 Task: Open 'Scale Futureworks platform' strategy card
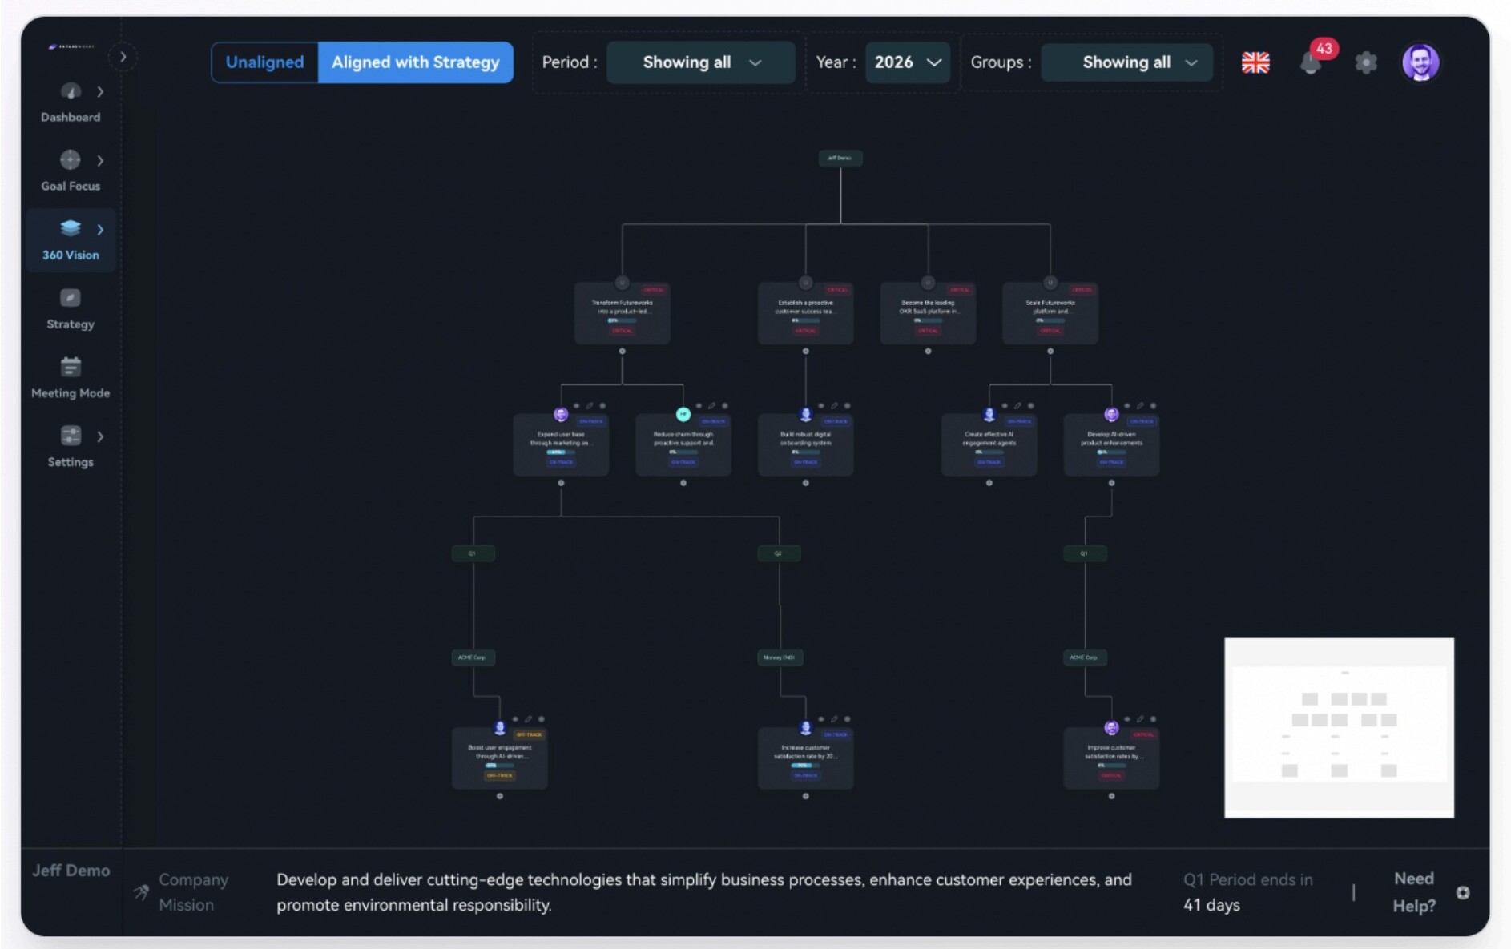1050,313
